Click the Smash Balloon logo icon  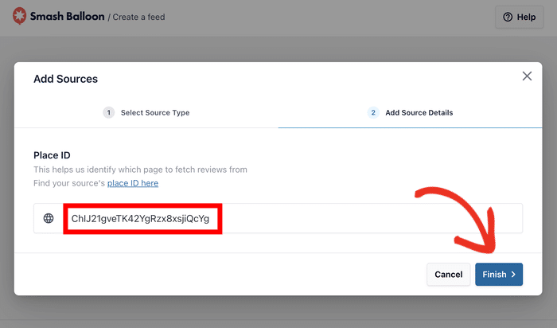coord(17,16)
